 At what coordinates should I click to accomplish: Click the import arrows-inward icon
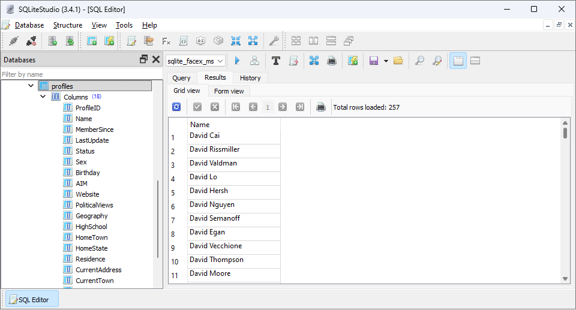(235, 41)
